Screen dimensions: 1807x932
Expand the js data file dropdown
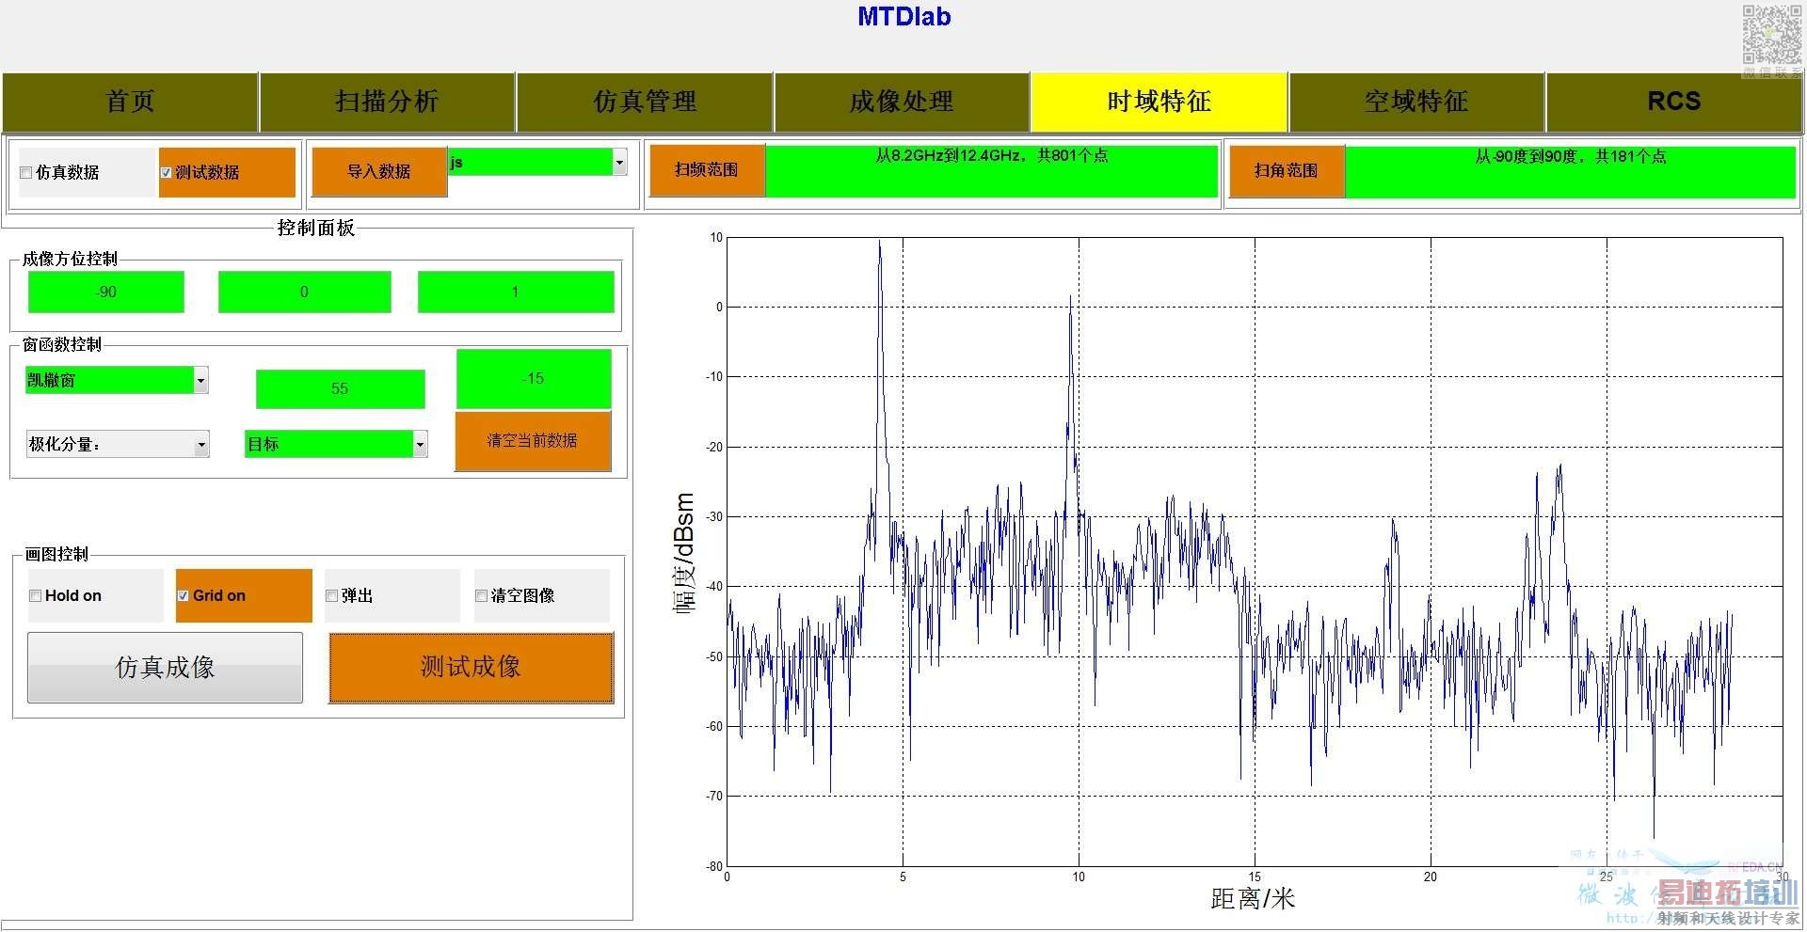(537, 162)
